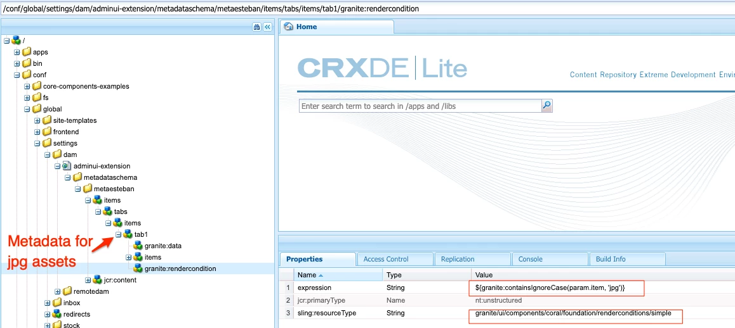This screenshot has height=328, width=735.
Task: Expand the inbox folder
Action: [48, 303]
